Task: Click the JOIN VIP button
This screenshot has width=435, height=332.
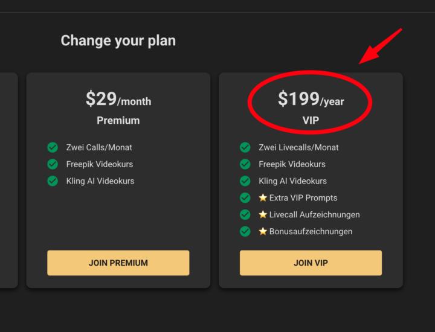Action: (311, 263)
